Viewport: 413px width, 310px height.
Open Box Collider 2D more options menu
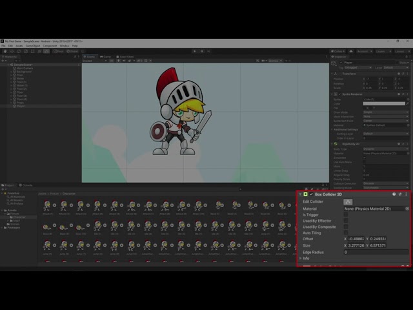click(x=406, y=194)
